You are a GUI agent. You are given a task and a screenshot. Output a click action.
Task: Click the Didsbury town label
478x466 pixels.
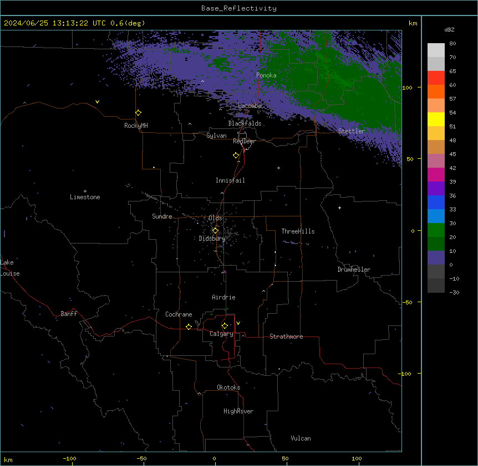click(212, 239)
